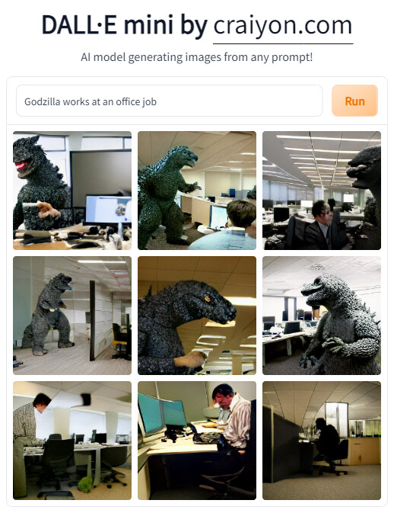Select image of green Godzilla standing behind seated worker
Image resolution: width=394 pixels, height=513 pixels.
(x=197, y=191)
